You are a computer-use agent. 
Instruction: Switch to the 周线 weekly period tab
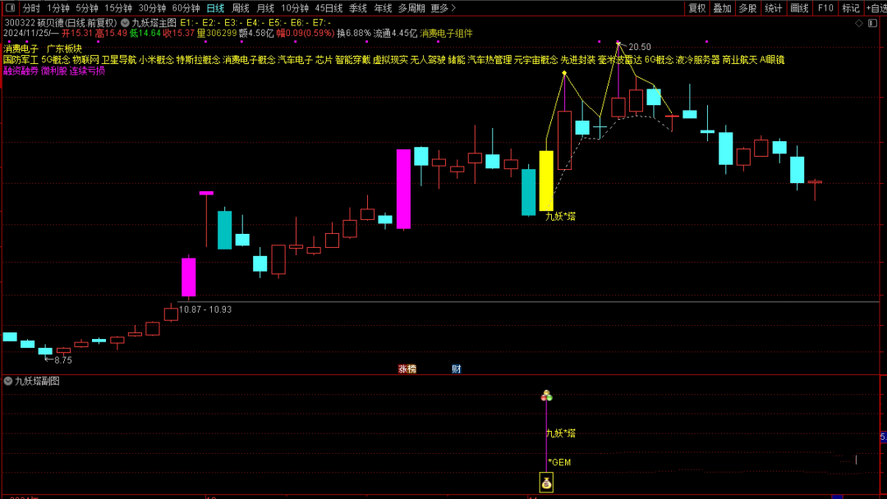click(x=240, y=8)
